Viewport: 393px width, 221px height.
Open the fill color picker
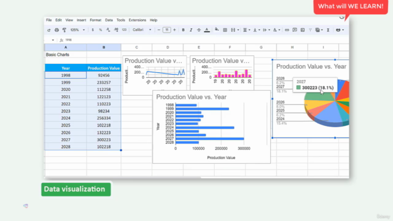(x=217, y=30)
